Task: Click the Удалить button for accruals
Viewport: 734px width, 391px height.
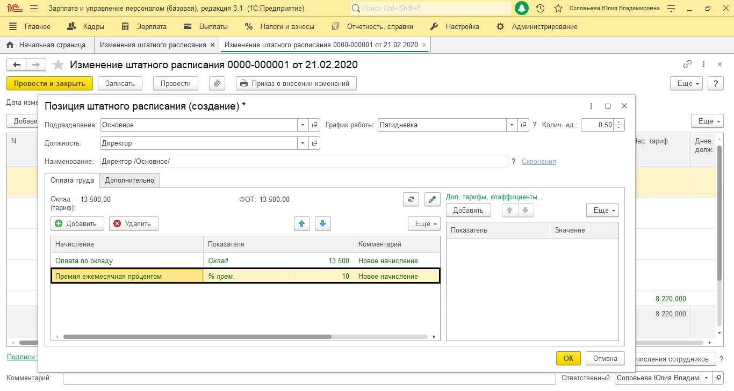Action: pos(133,223)
